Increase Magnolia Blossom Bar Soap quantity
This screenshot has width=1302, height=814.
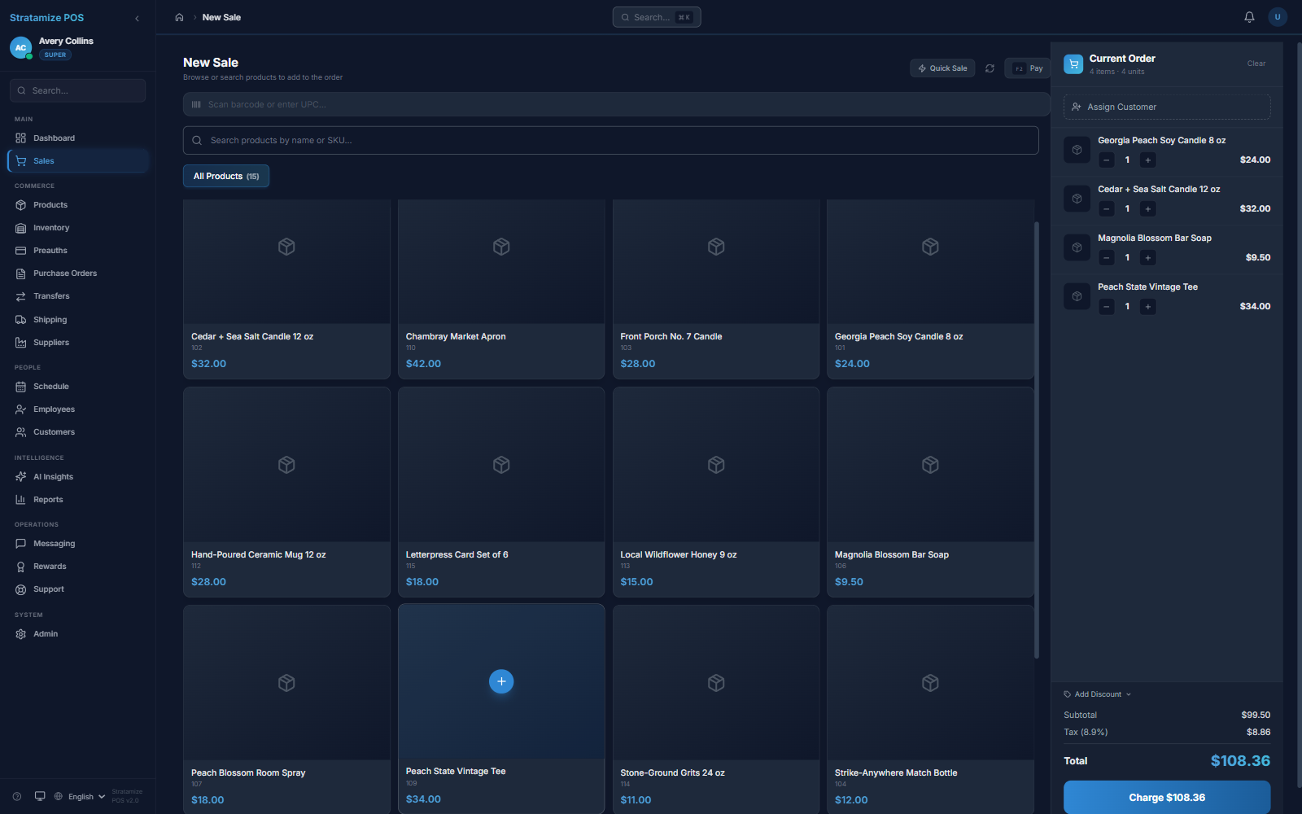tap(1148, 258)
